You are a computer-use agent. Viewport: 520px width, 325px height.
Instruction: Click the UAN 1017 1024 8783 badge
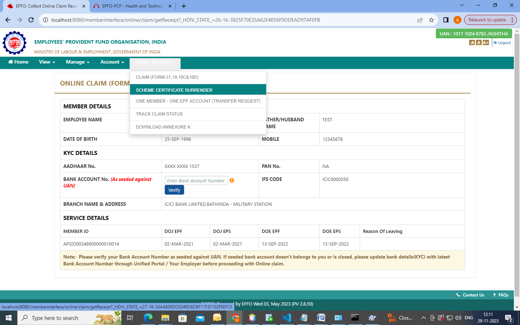[474, 34]
